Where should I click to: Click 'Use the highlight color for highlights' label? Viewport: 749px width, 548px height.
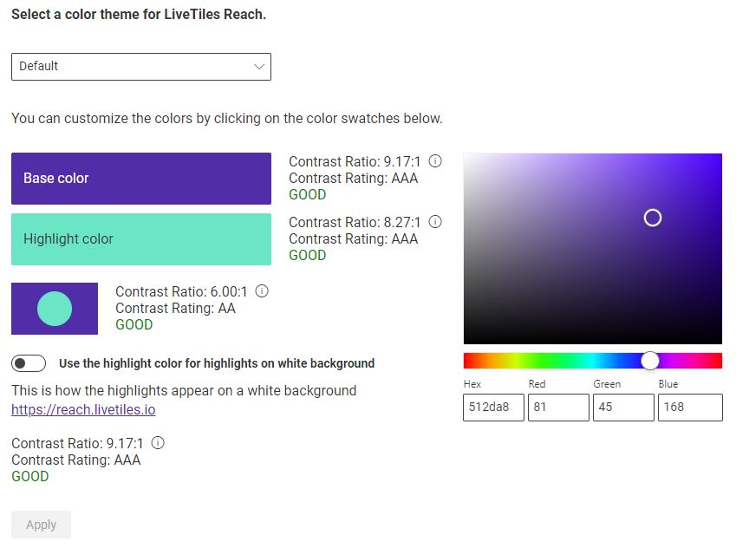click(217, 363)
